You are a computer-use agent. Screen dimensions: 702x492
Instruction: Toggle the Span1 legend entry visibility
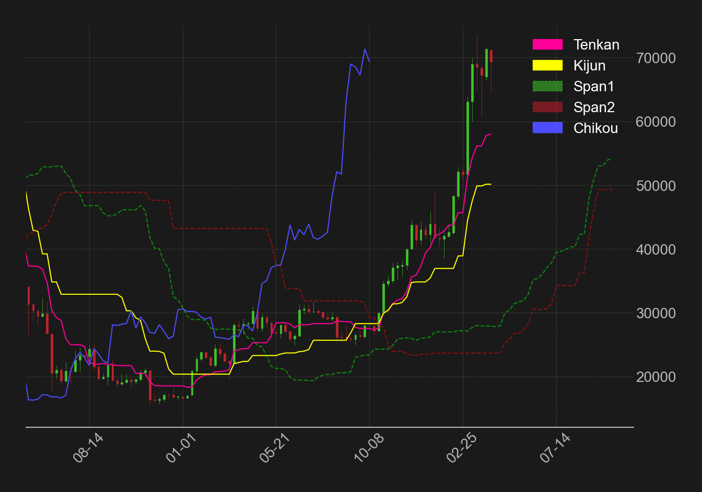(x=594, y=87)
